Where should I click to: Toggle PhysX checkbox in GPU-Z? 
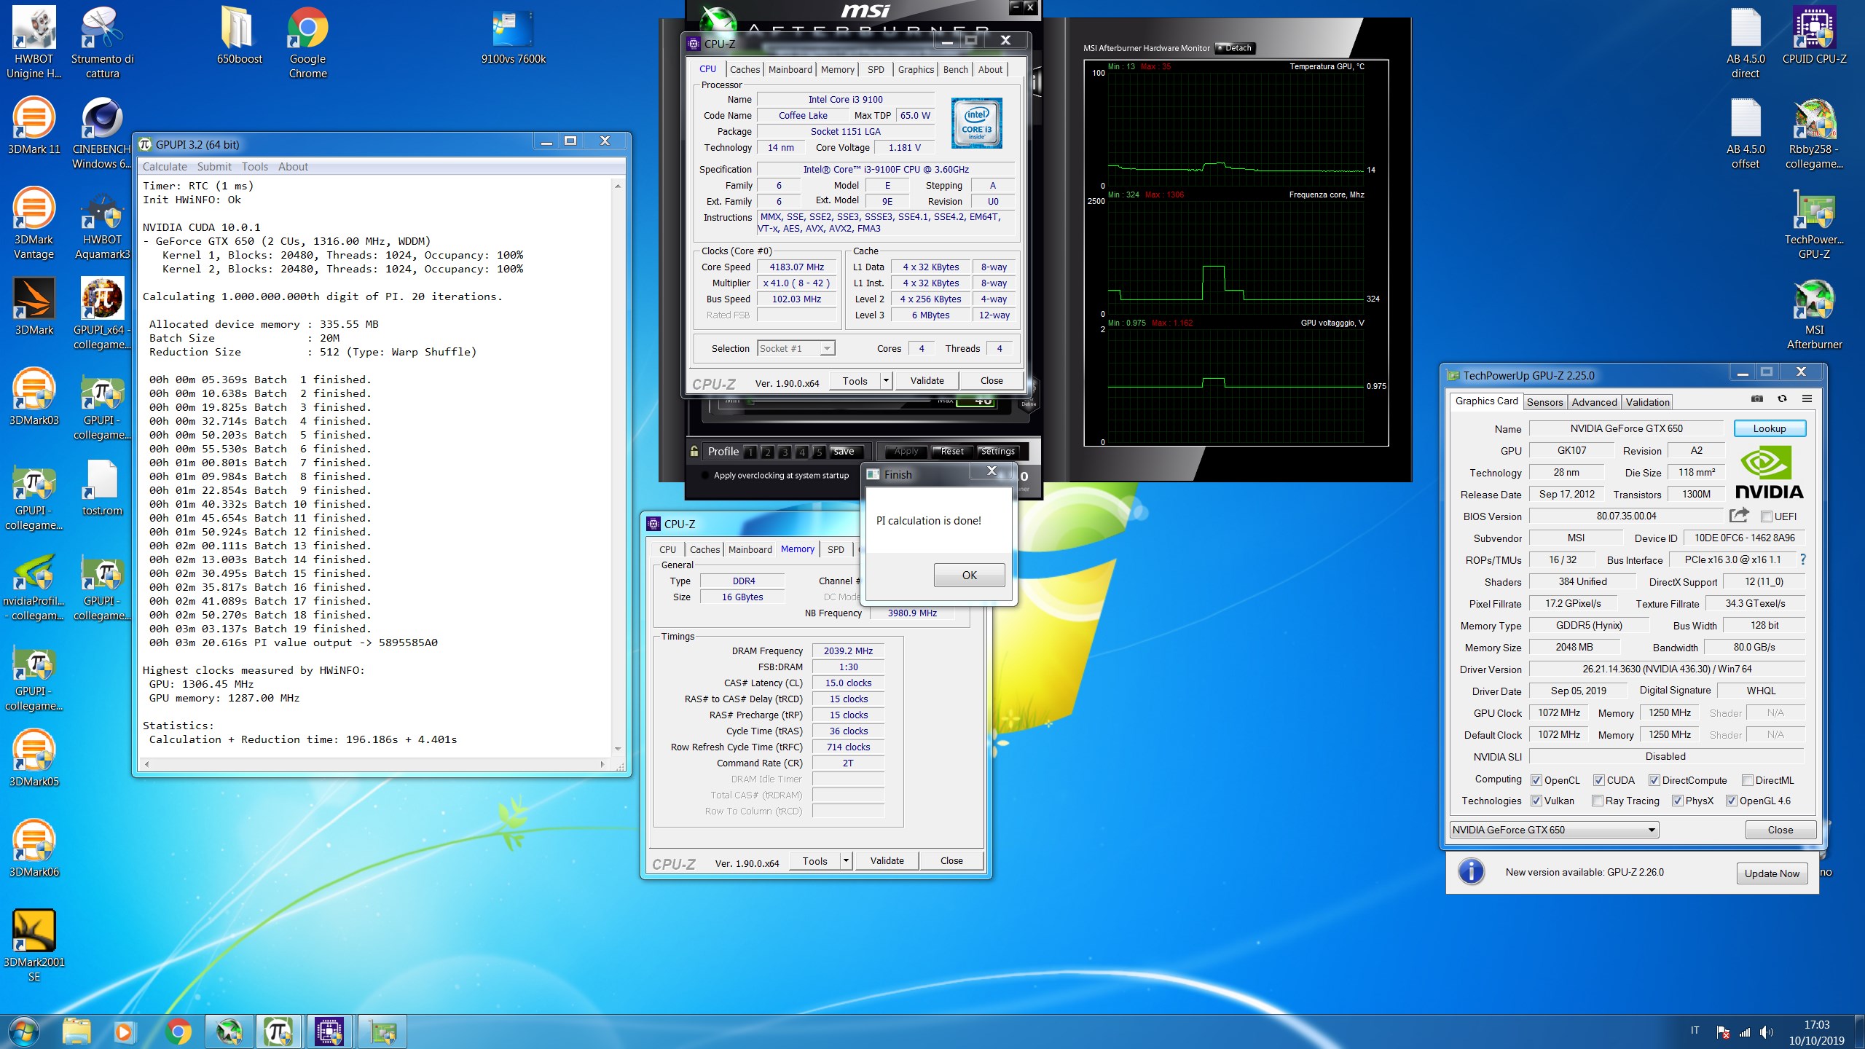pos(1678,801)
